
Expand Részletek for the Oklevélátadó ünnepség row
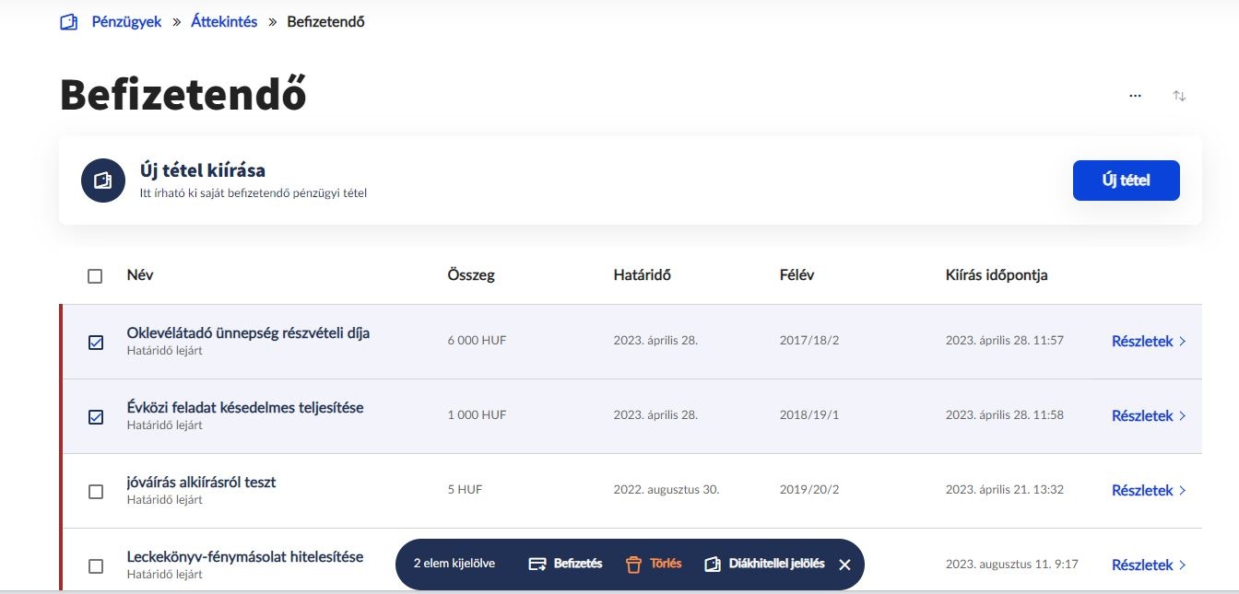(1148, 341)
